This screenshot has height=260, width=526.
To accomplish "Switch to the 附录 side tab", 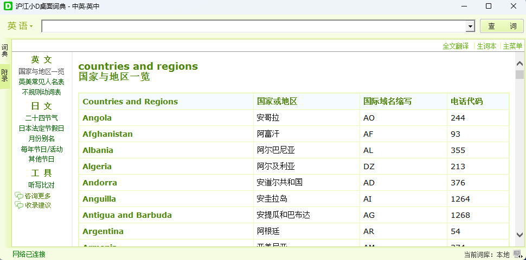I will (x=5, y=76).
